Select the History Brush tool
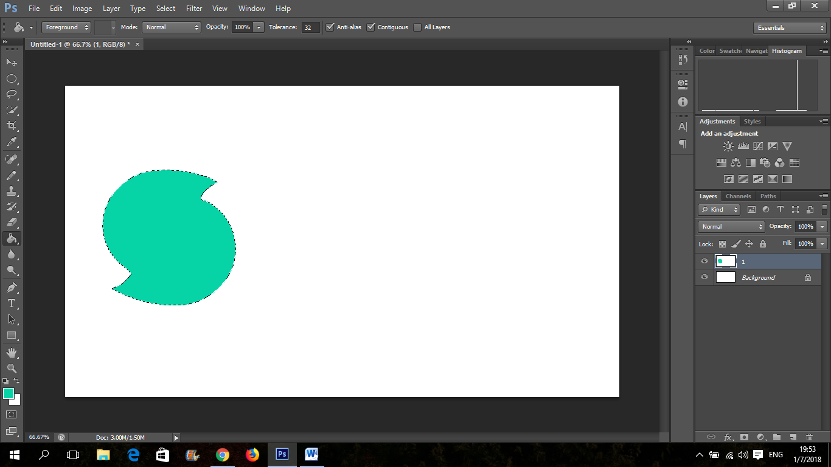Viewport: 831px width, 467px height. coord(12,207)
